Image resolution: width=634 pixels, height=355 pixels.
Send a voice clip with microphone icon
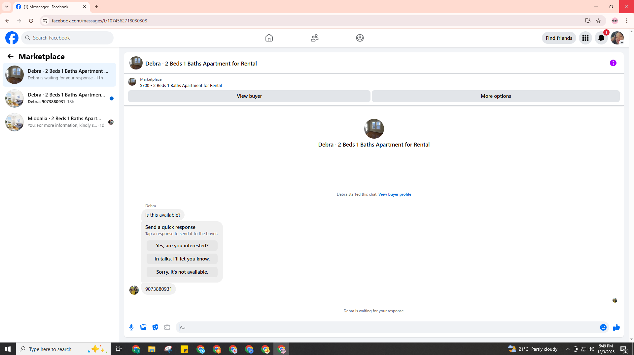click(x=131, y=327)
